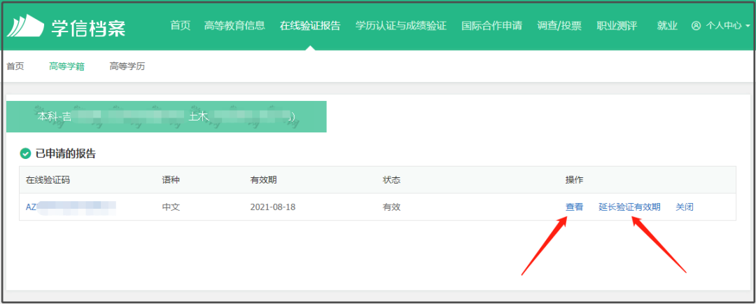Open the 高等教育信息 menu
The image size is (756, 304).
tap(234, 26)
